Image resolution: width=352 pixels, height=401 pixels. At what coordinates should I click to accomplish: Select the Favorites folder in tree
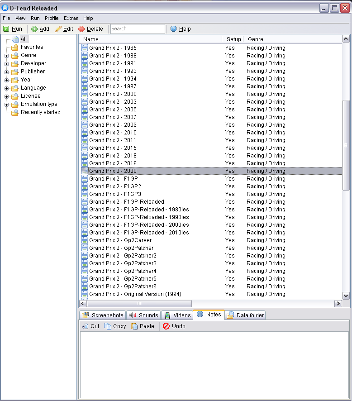(x=32, y=47)
